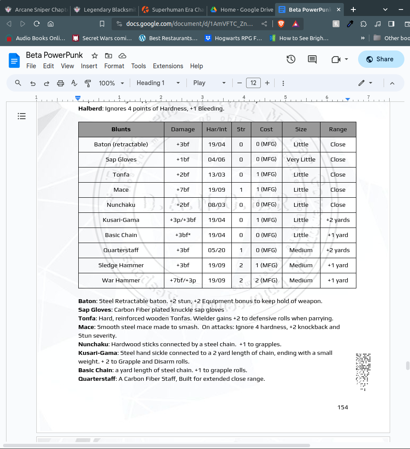
Task: Switch to Legendary Blacksmith tab
Action: [105, 10]
